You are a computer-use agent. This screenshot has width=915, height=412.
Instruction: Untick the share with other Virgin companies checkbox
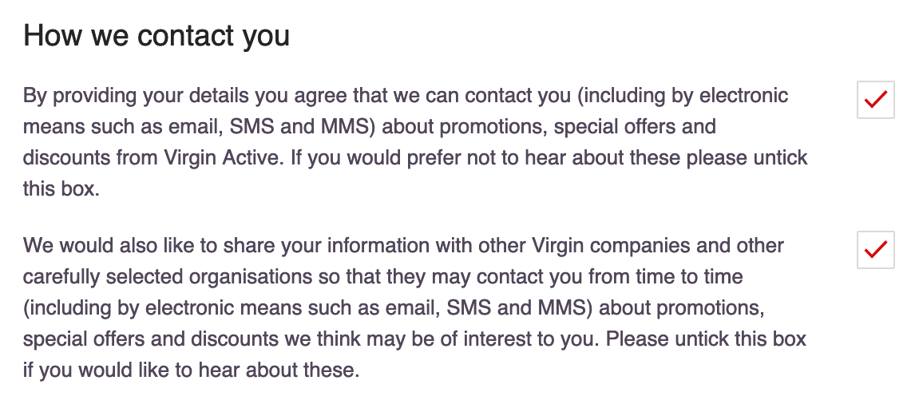(875, 249)
